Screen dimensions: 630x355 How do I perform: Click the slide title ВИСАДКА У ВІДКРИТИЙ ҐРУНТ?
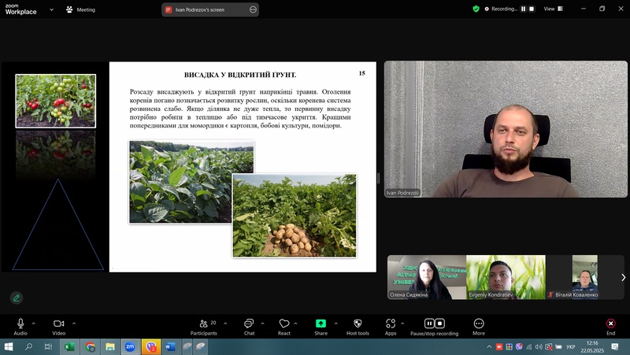pyautogui.click(x=240, y=75)
